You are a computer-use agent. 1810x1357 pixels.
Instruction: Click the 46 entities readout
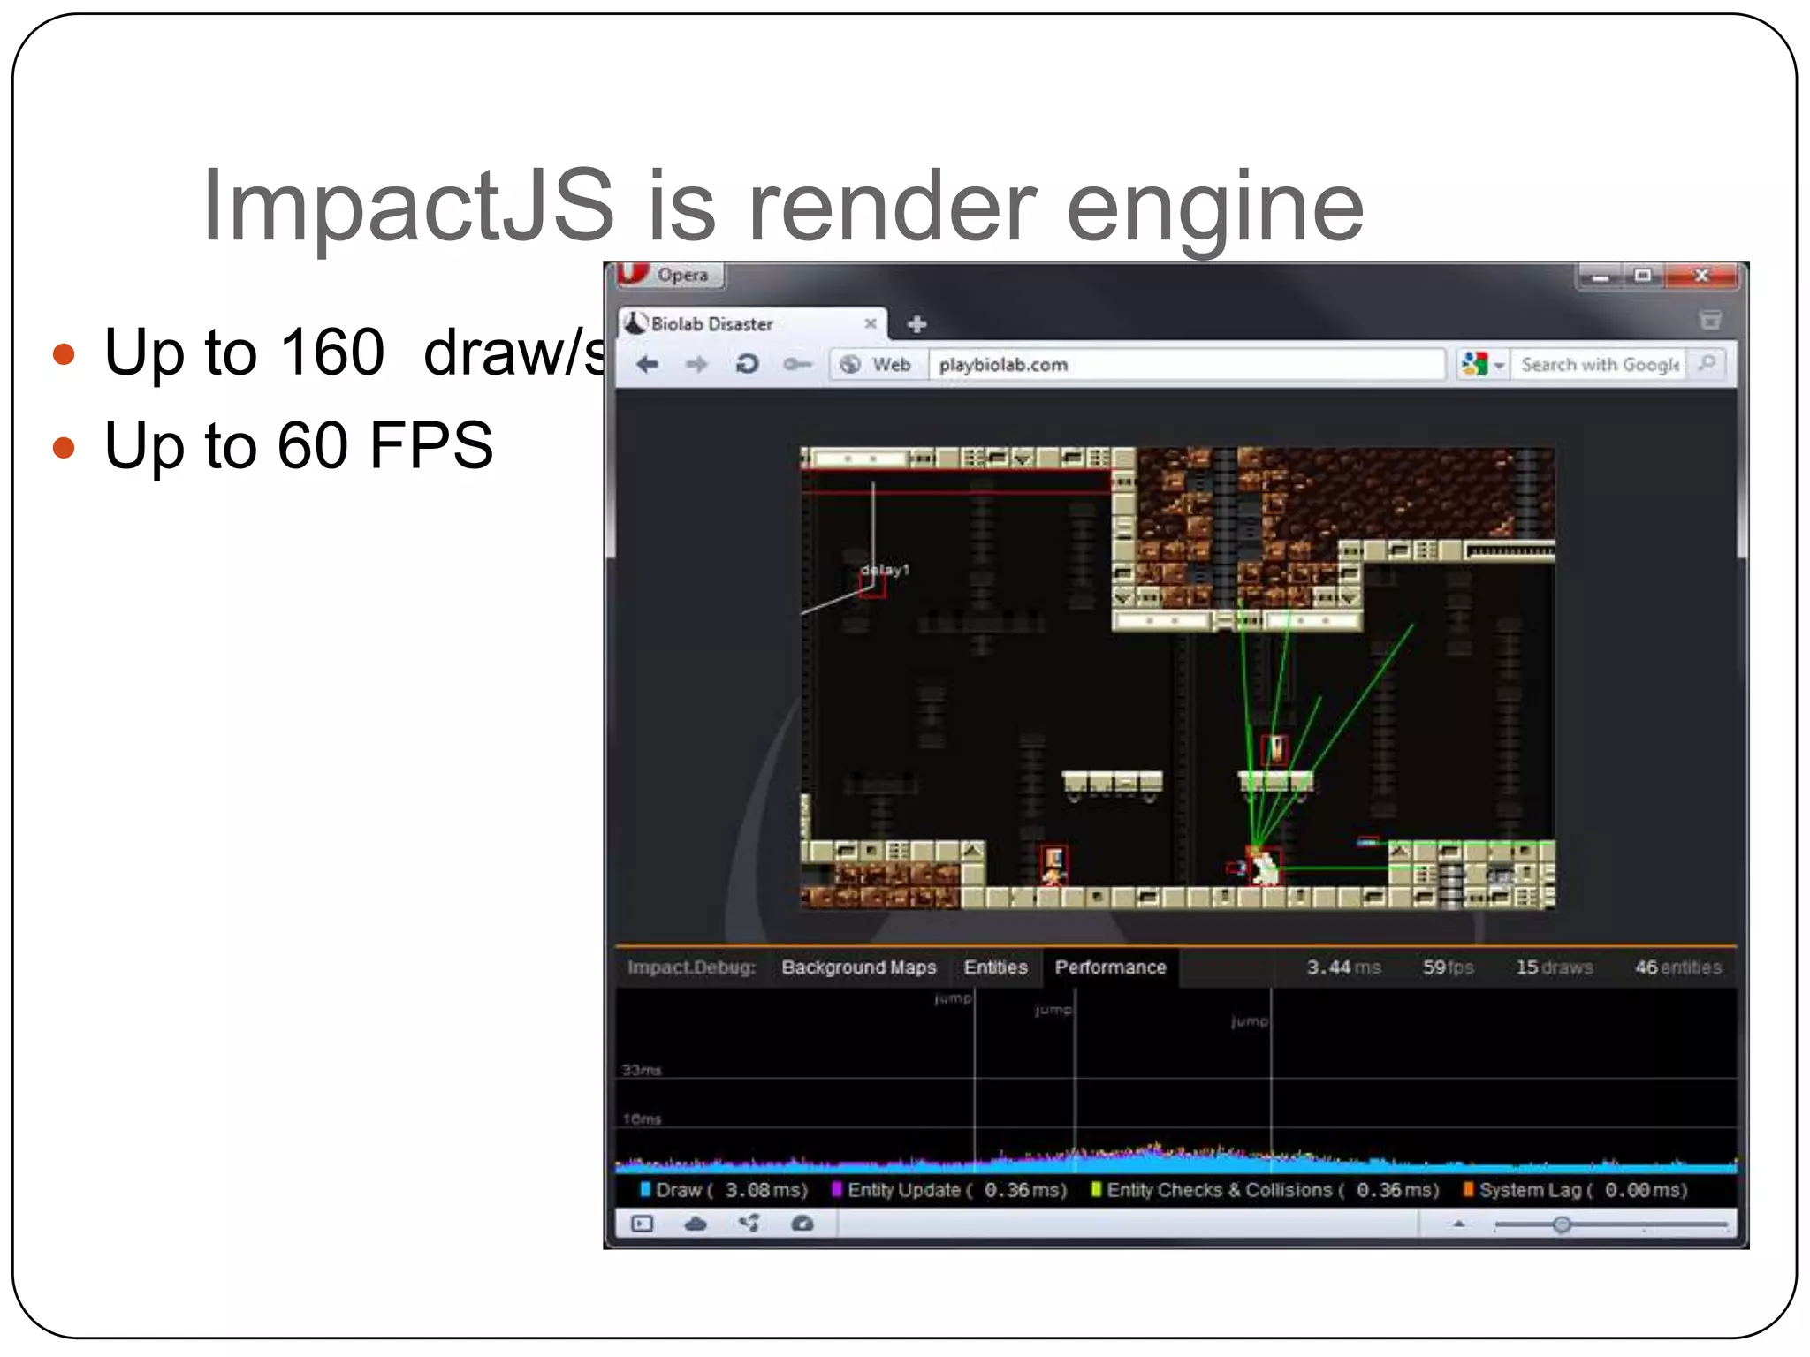tap(1677, 967)
